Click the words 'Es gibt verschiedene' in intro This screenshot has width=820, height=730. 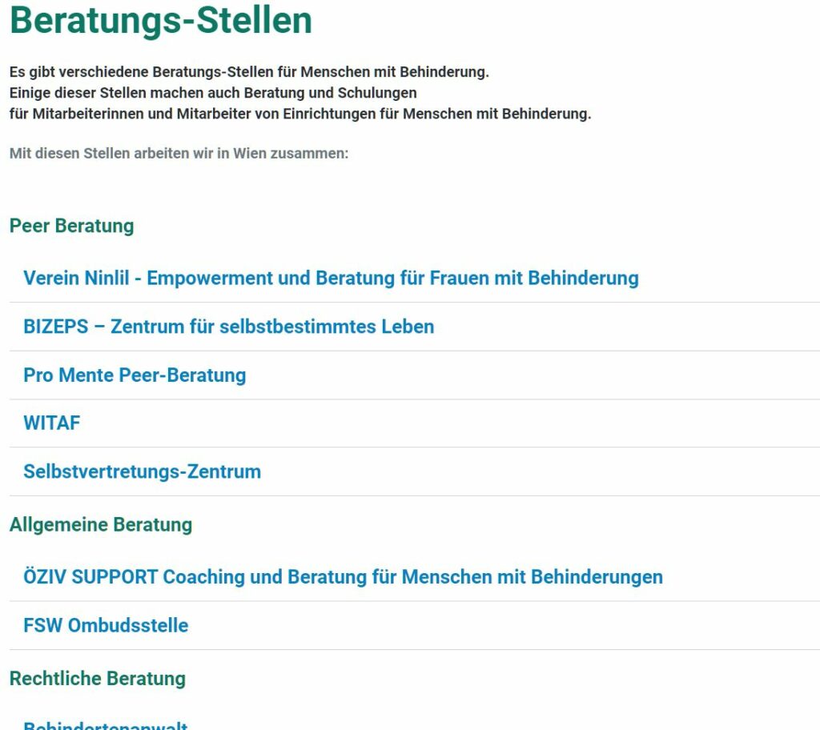click(x=79, y=72)
